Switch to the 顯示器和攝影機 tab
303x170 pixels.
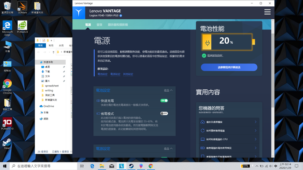click(x=118, y=25)
